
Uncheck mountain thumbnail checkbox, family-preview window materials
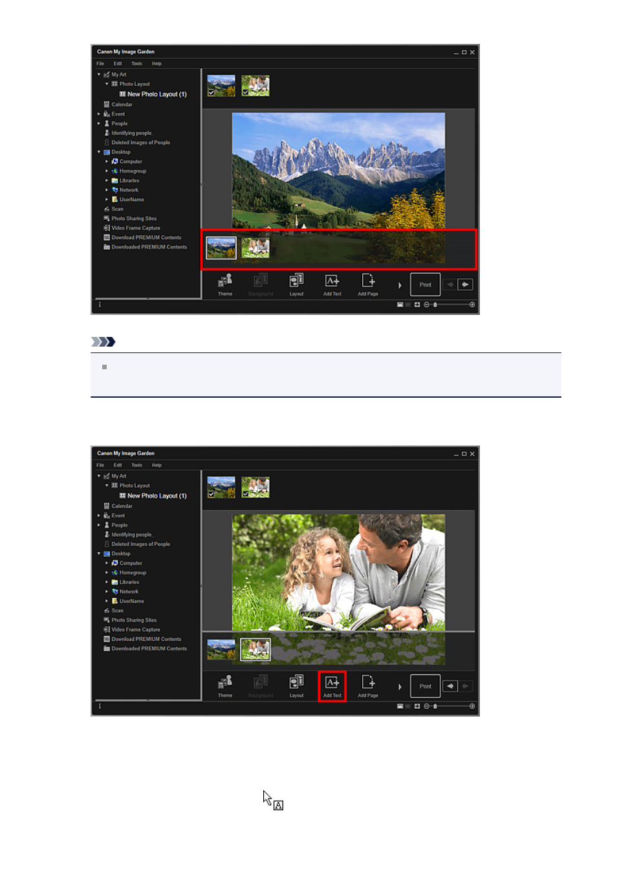tap(211, 494)
